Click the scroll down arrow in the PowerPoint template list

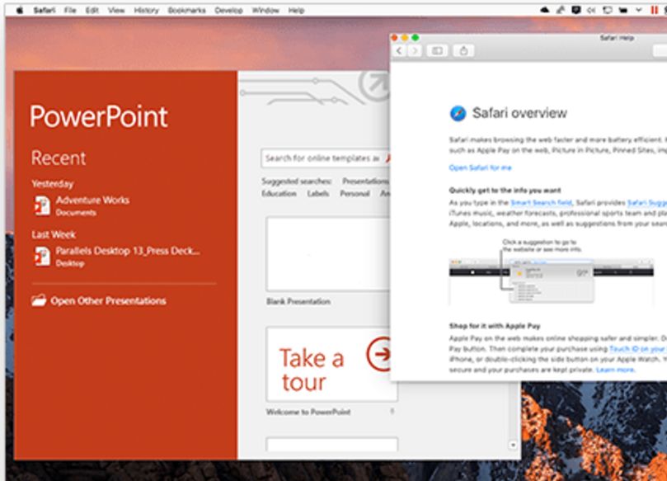click(513, 445)
